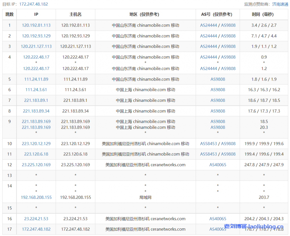This screenshot has width=290, height=236.
Task: Click AS40065 link in hop 12 row
Action: pyautogui.click(x=218, y=165)
